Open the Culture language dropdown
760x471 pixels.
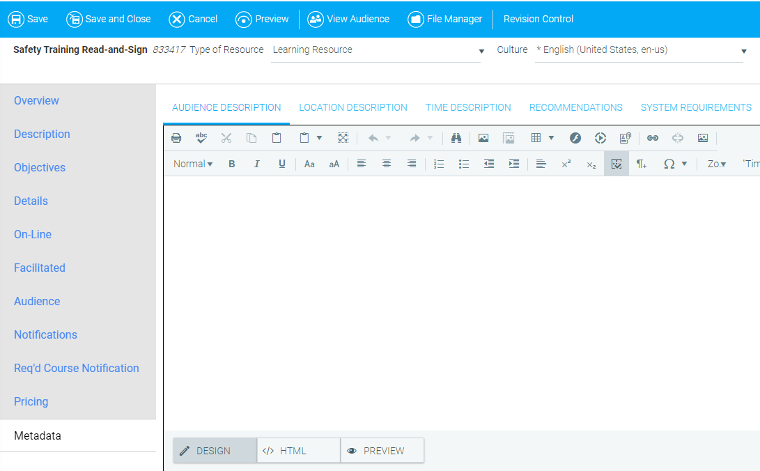tap(744, 51)
